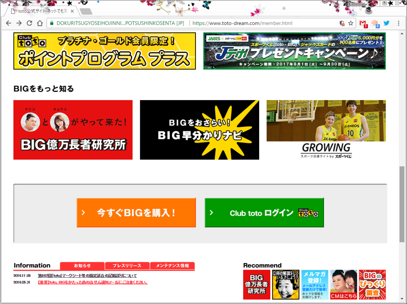Click the Twitter extension icon

point(386,23)
